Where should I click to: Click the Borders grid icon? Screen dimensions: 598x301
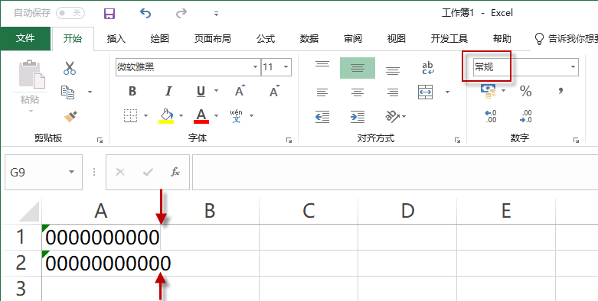click(131, 115)
